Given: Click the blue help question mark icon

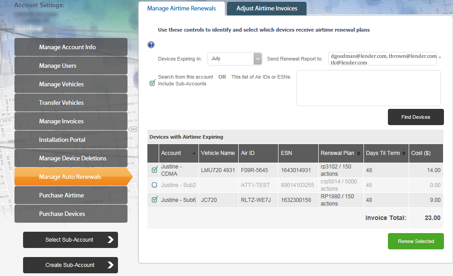Looking at the screenshot, I should point(151,45).
